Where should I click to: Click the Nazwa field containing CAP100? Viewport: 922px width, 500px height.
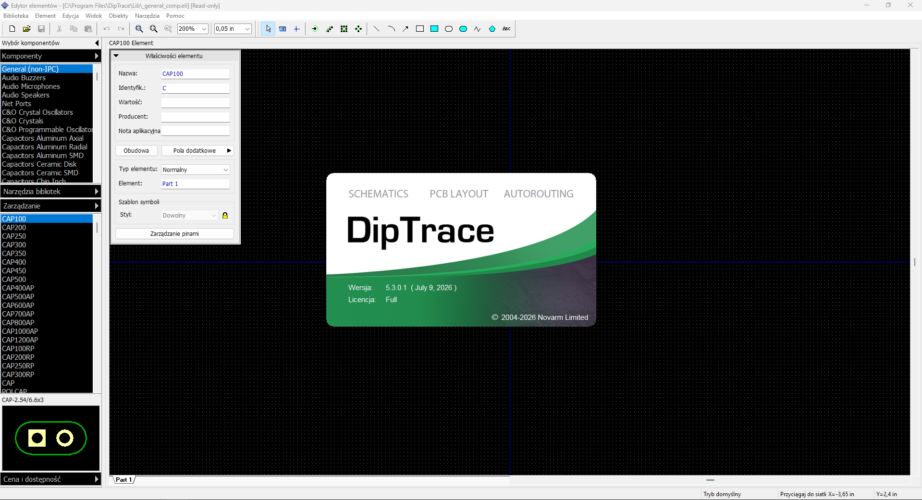[x=196, y=74]
